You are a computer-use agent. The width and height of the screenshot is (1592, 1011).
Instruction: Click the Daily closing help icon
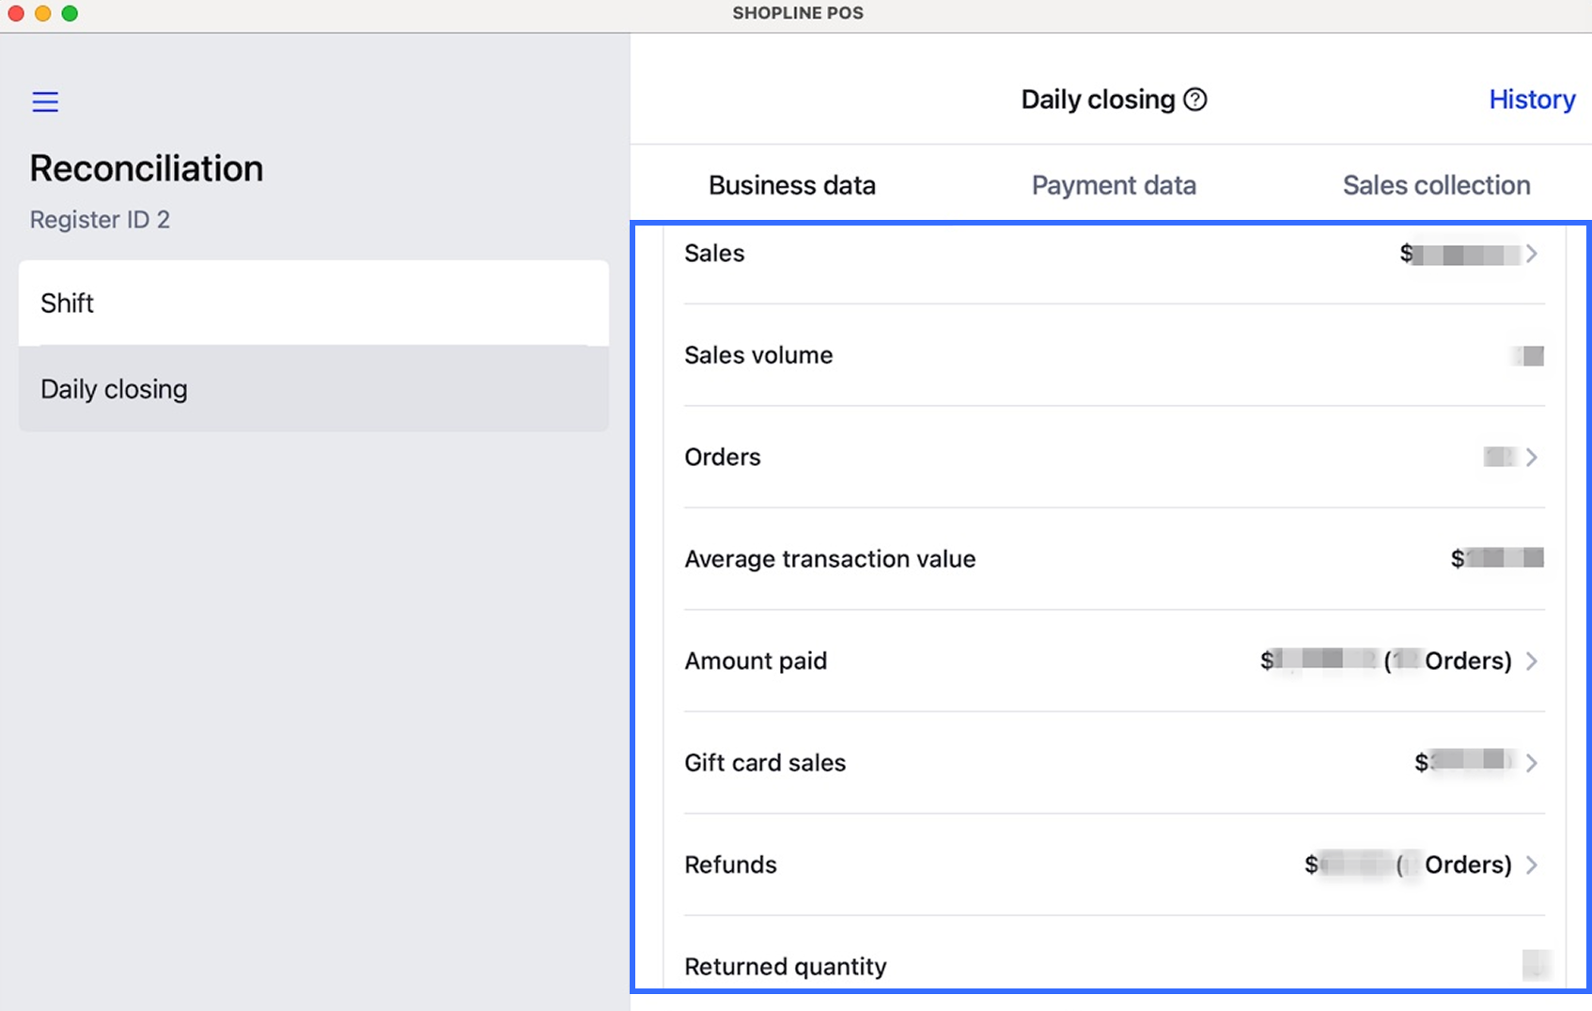(x=1195, y=100)
